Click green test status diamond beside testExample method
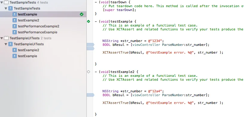Image resolution: width=244 pixels, height=117 pixels. (x=89, y=21)
